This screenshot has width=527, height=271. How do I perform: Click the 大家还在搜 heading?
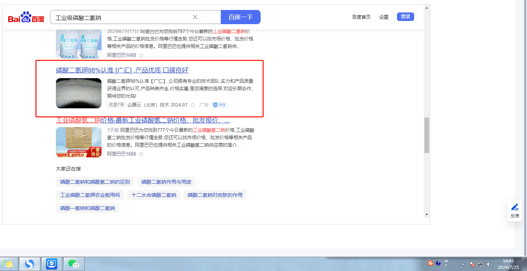click(x=68, y=169)
